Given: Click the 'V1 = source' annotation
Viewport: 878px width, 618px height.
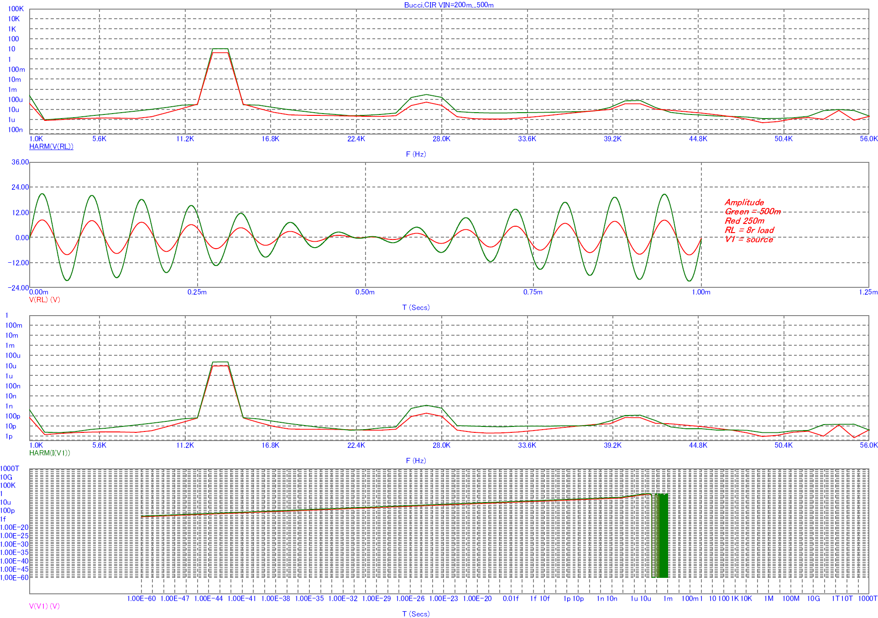Looking at the screenshot, I should [x=749, y=239].
